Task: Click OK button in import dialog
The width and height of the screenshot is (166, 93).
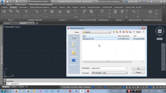Action: click(138, 69)
